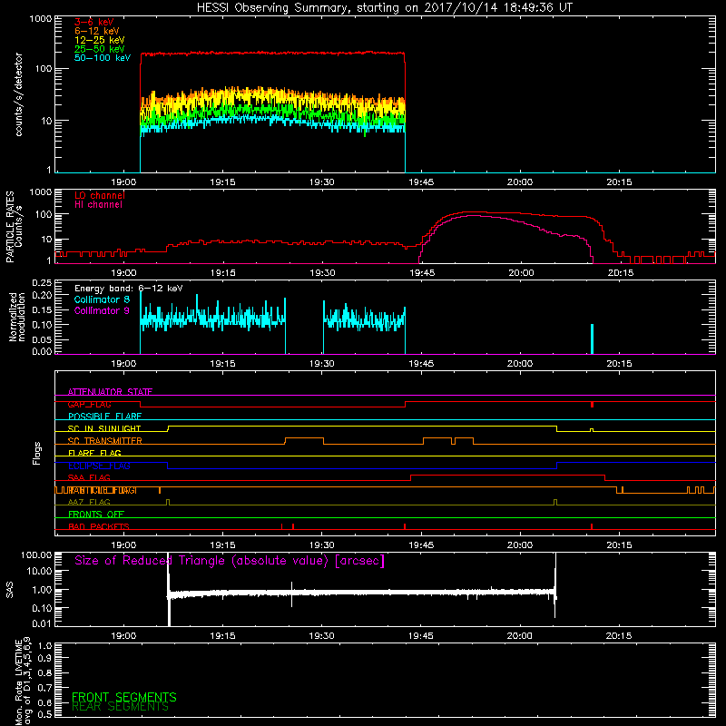This screenshot has width=726, height=726.
Task: Select the red 3-6 keV legend label
Action: coord(94,22)
